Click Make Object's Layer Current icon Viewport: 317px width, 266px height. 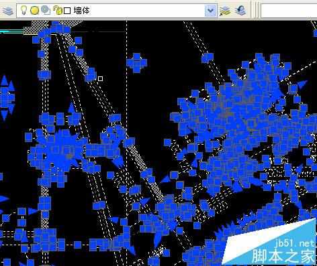click(224, 11)
